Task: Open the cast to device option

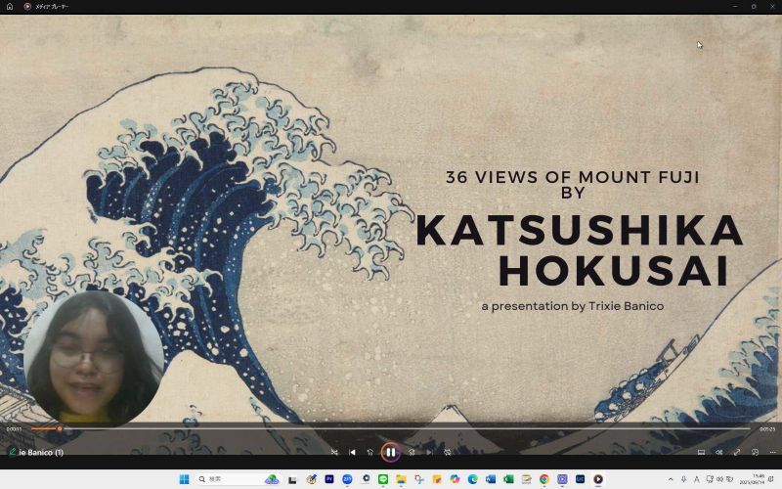Action: (x=701, y=452)
